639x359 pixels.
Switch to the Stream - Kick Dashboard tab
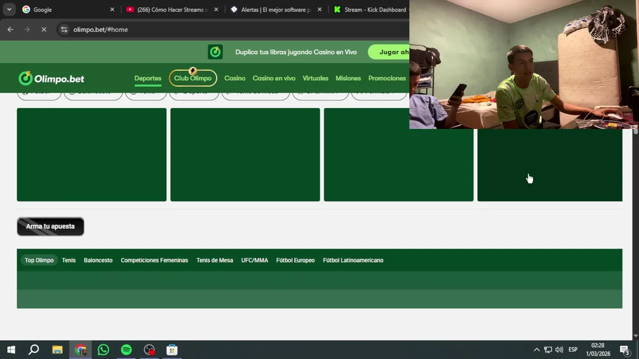click(370, 9)
